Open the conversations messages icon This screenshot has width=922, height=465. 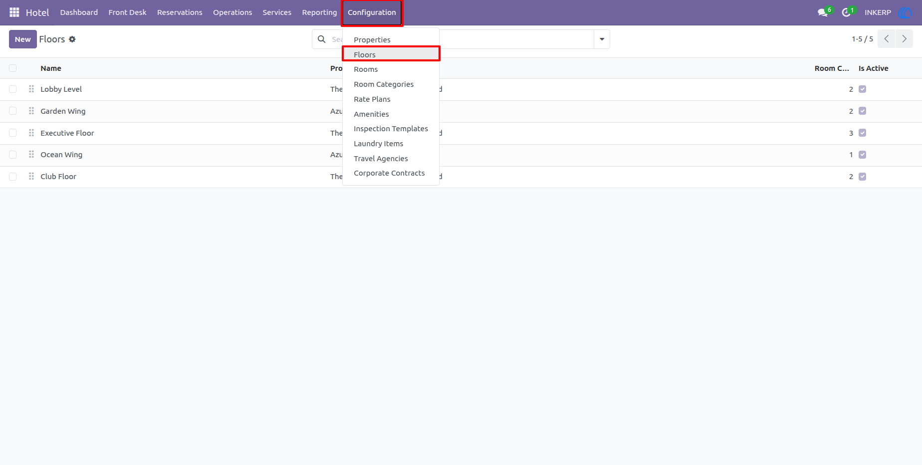coord(823,12)
